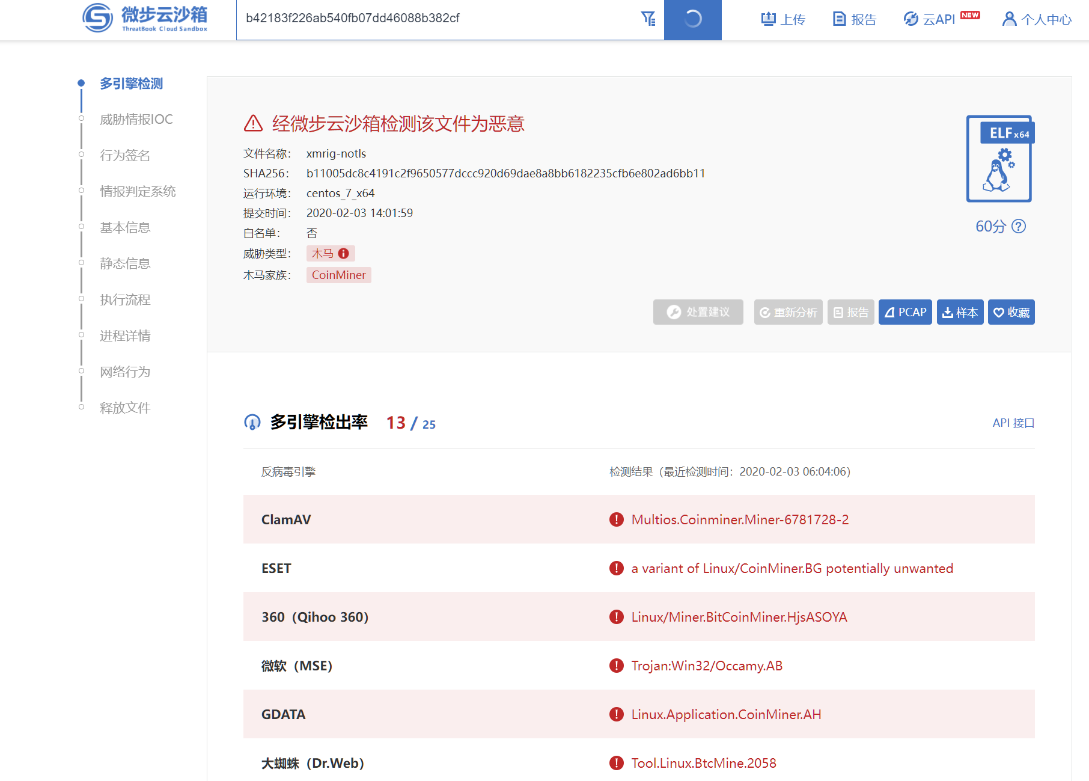Select 多引擎检测 in side navigation
The image size is (1089, 781).
point(131,83)
